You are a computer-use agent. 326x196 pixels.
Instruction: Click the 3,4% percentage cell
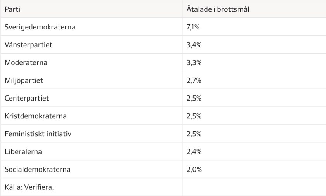point(194,45)
